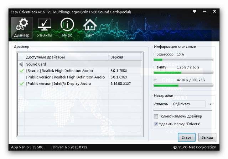Switch to the Утилиты tab
This screenshot has height=159, width=228.
point(45,28)
